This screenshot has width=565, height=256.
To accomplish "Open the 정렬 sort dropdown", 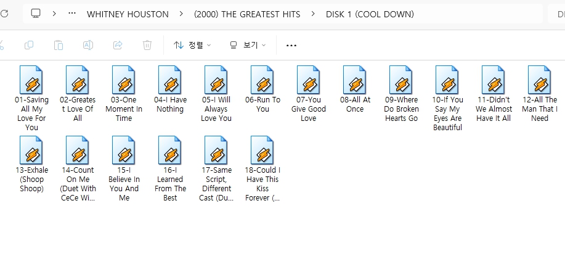I will click(192, 45).
